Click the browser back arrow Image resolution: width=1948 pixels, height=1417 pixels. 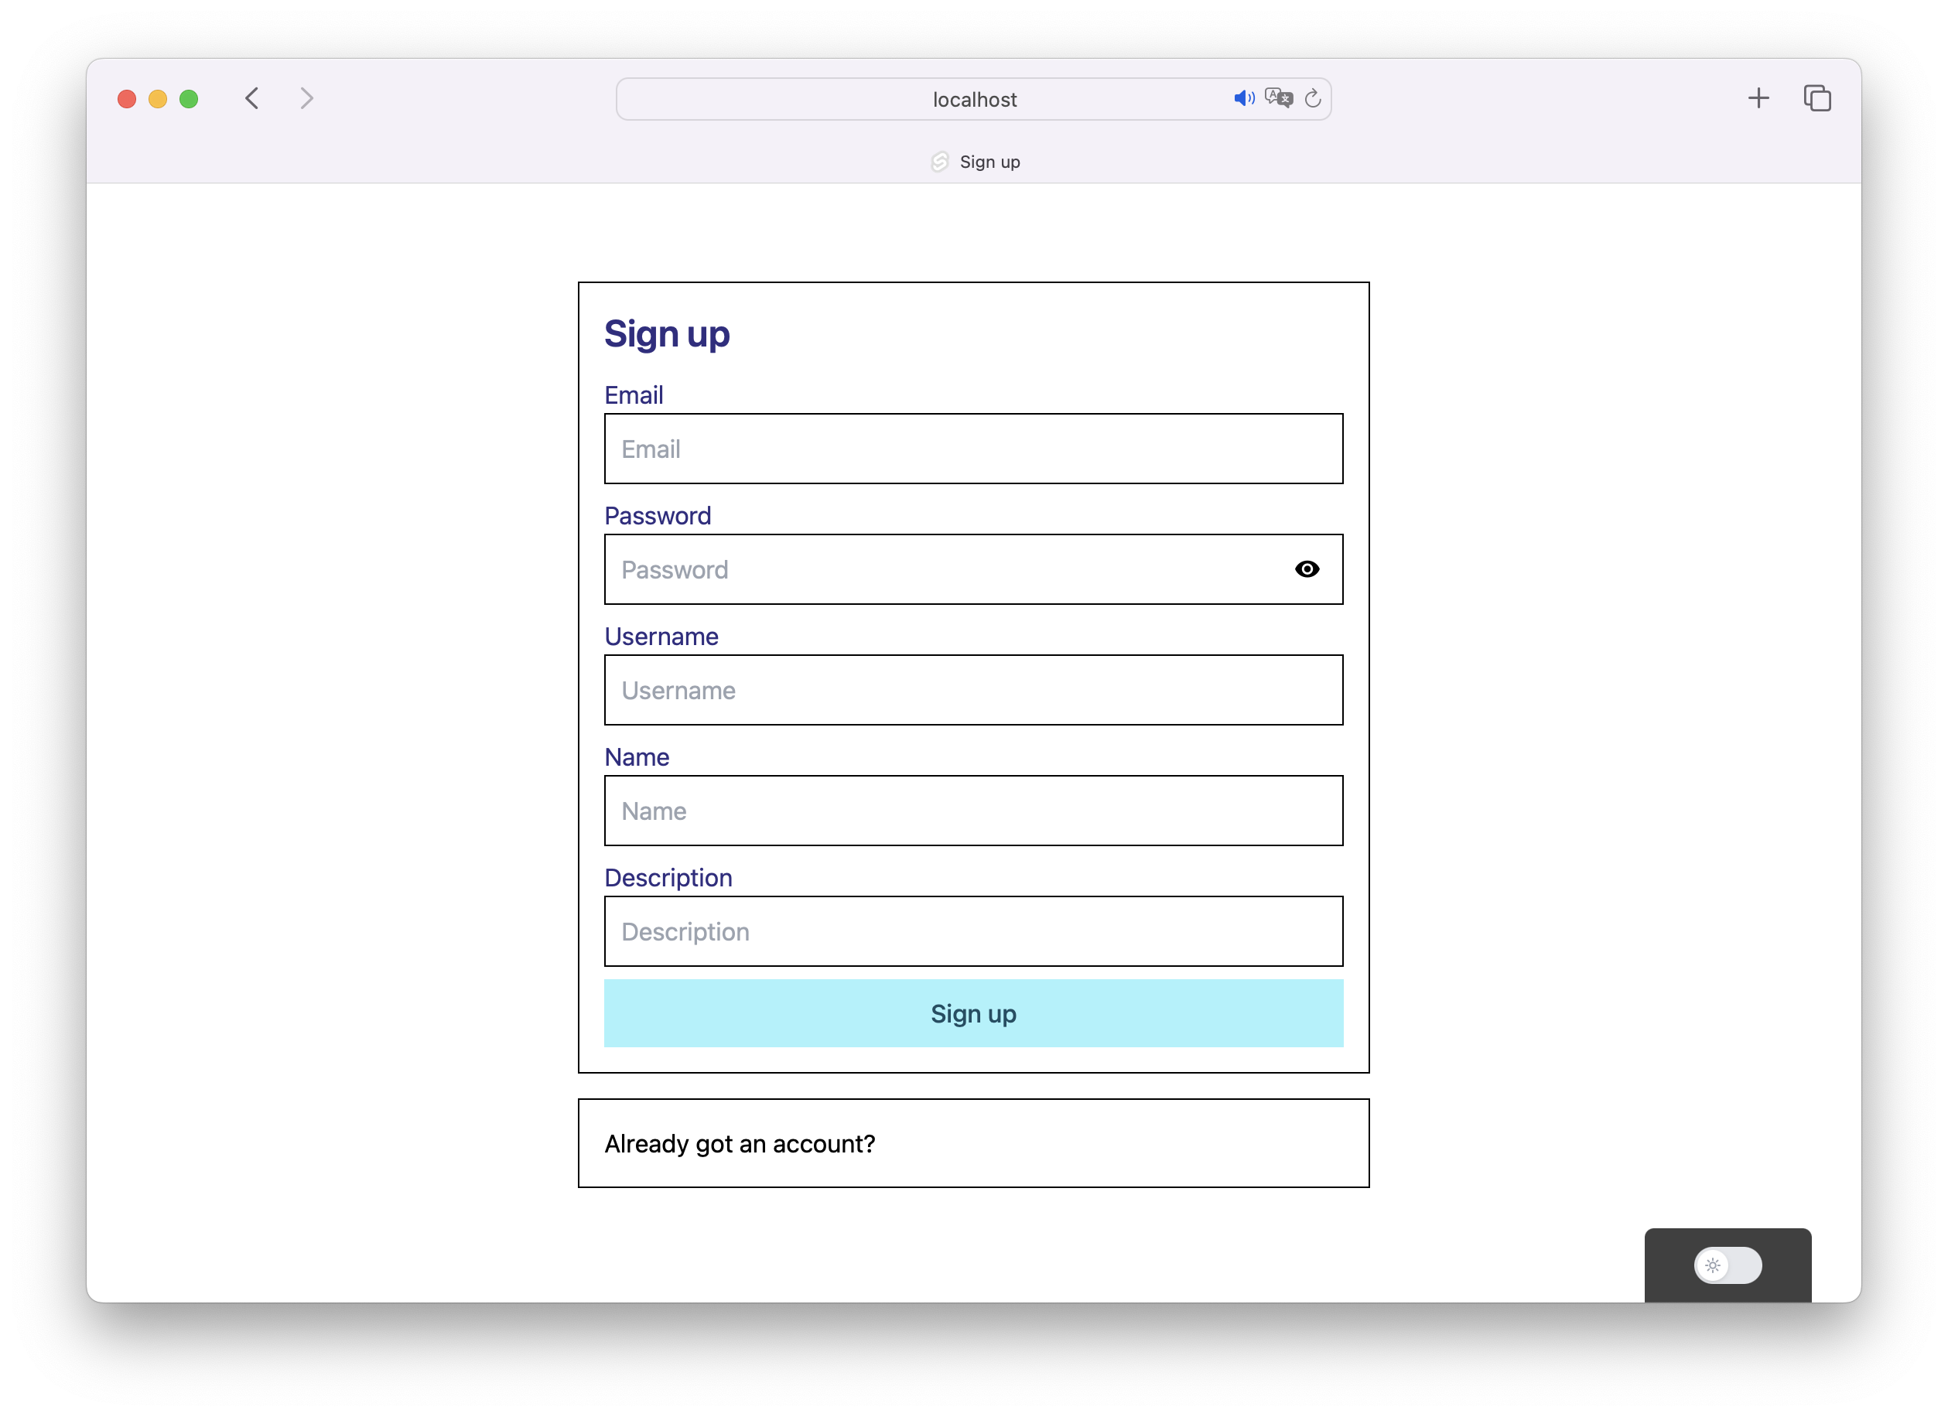tap(251, 99)
